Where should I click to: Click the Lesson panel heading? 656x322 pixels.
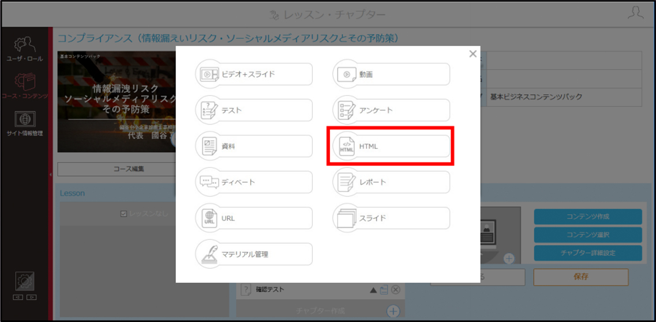[x=72, y=194]
